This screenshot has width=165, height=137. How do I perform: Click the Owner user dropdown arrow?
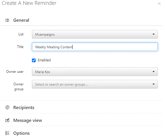coord(153,71)
